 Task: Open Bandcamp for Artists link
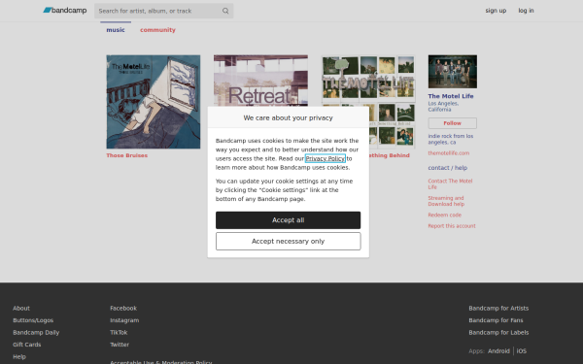(498, 309)
